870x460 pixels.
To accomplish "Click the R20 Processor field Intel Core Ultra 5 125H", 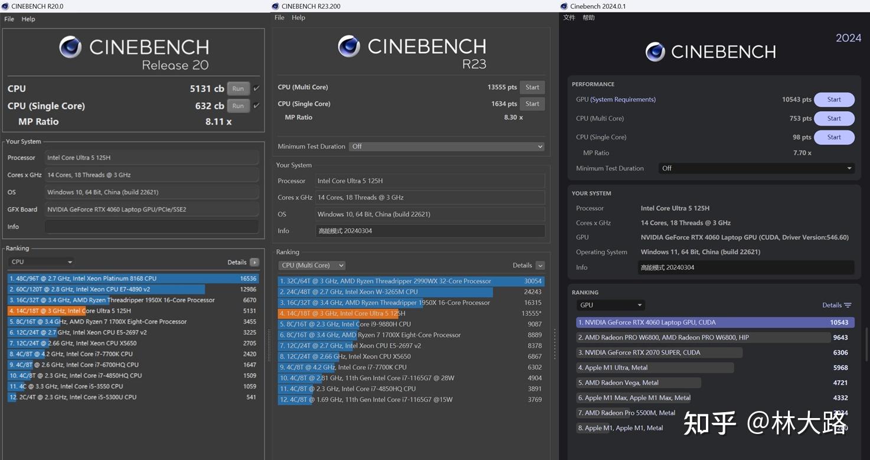I will [152, 158].
